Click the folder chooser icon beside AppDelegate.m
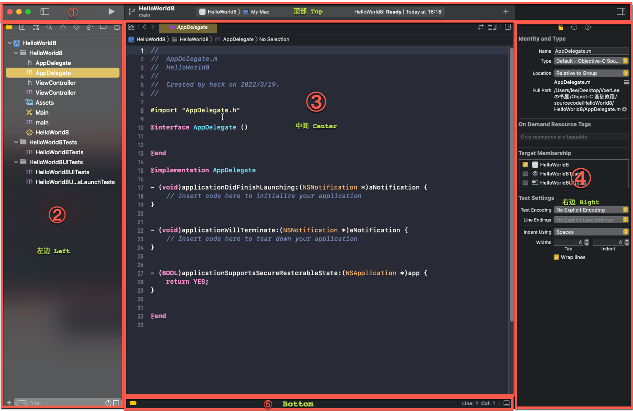633x411 pixels. [626, 82]
